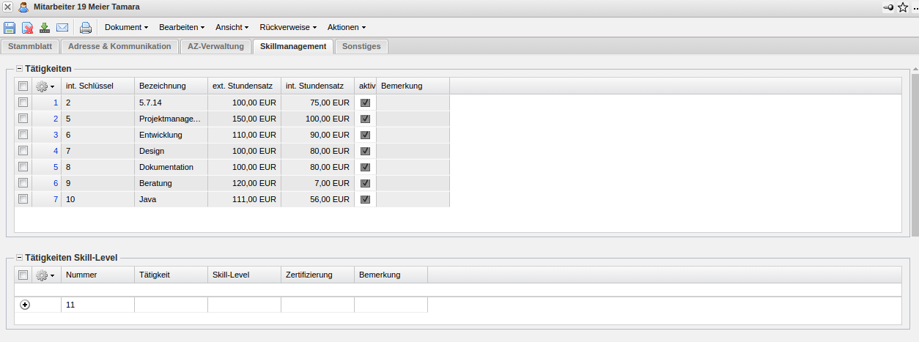Toggle the aktiv checkbox for Java
The image size is (919, 342).
365,199
